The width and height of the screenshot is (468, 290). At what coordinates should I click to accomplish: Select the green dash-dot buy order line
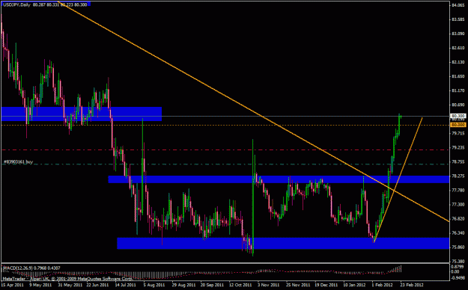(225, 164)
